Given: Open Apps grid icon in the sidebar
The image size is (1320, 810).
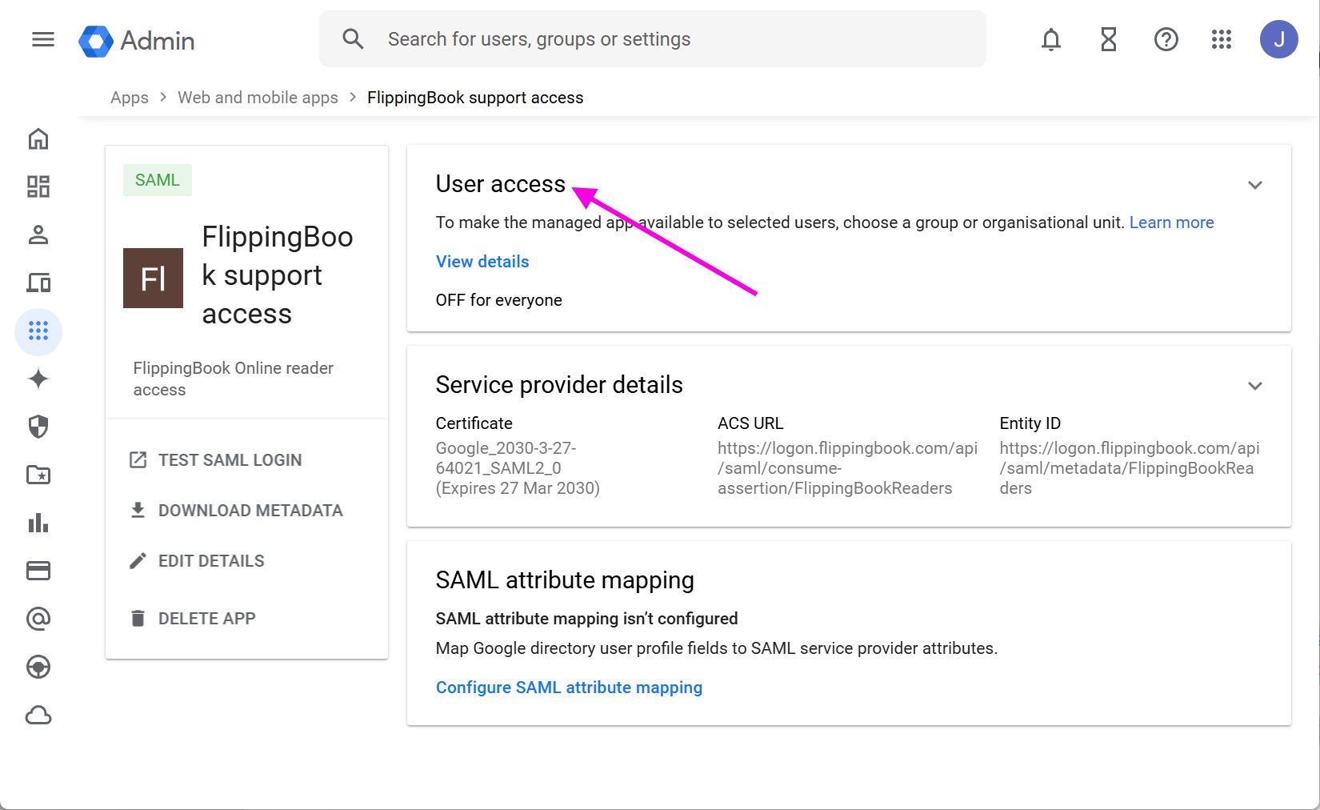Looking at the screenshot, I should click(38, 331).
